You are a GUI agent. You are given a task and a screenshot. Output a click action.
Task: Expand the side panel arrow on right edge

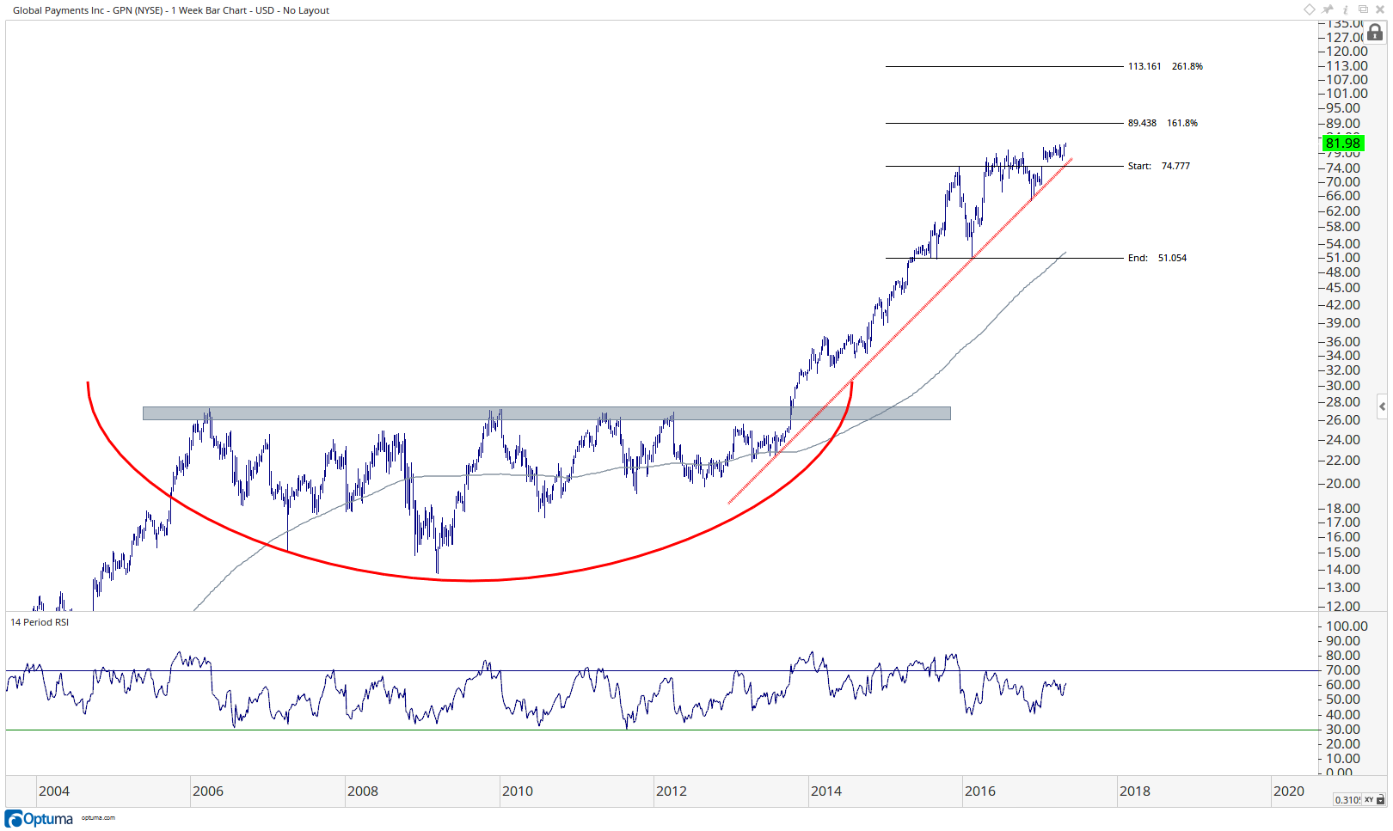pos(1382,406)
